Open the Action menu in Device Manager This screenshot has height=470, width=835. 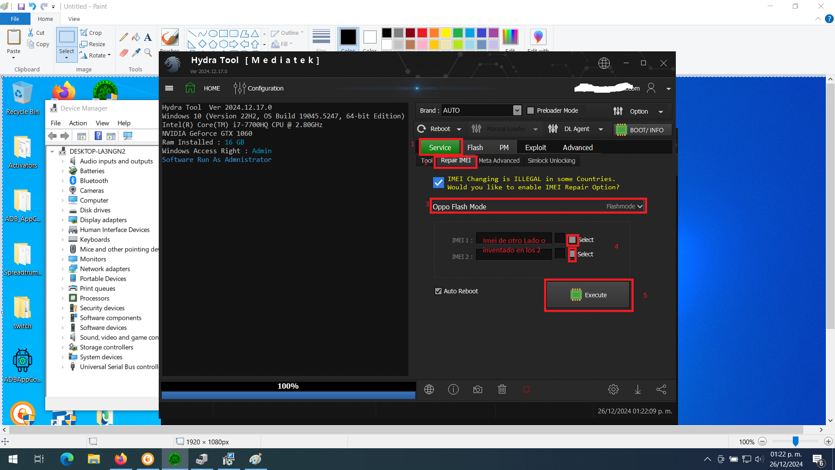coord(78,123)
